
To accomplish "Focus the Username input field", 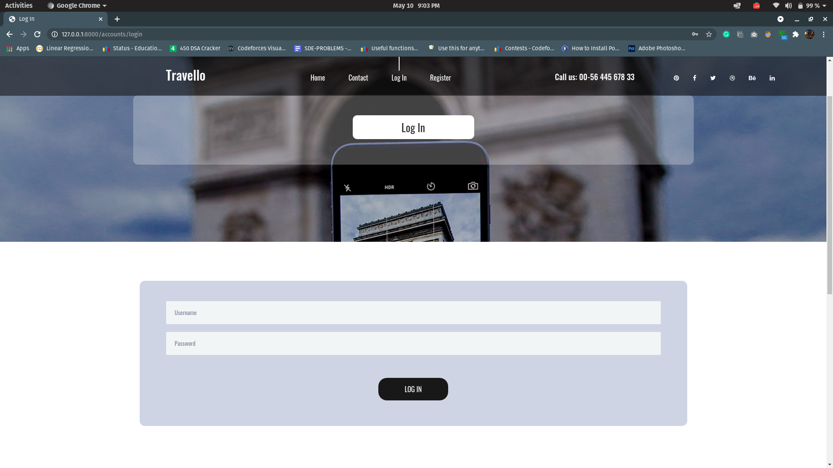I will pyautogui.click(x=413, y=312).
